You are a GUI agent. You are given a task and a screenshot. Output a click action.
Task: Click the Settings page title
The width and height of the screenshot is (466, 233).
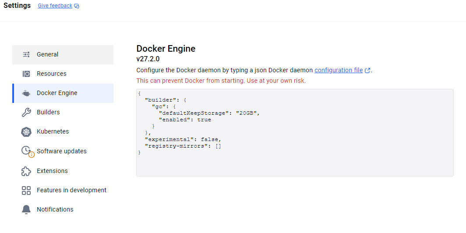pyautogui.click(x=17, y=6)
